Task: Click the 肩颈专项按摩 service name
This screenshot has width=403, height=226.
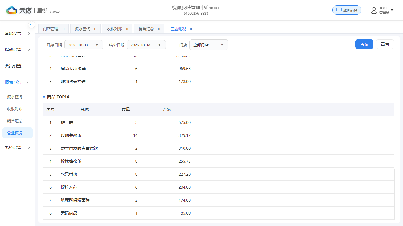Action: click(73, 69)
